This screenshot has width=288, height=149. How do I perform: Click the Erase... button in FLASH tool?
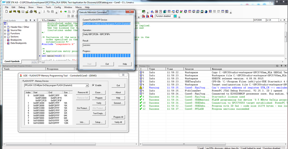(x=99, y=93)
